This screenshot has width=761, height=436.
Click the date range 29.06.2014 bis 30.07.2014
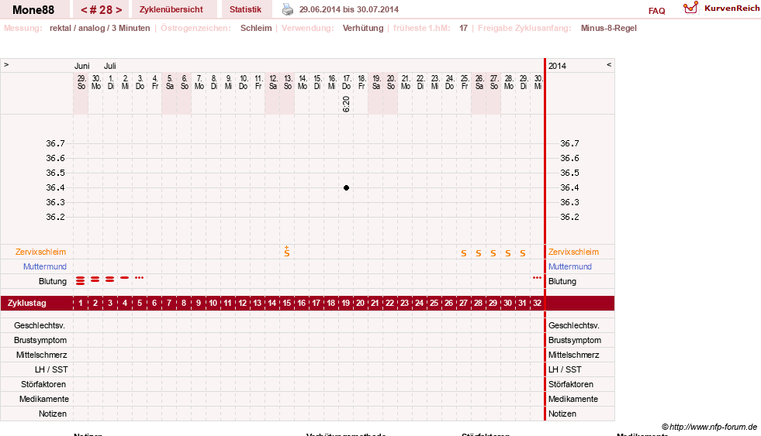349,10
